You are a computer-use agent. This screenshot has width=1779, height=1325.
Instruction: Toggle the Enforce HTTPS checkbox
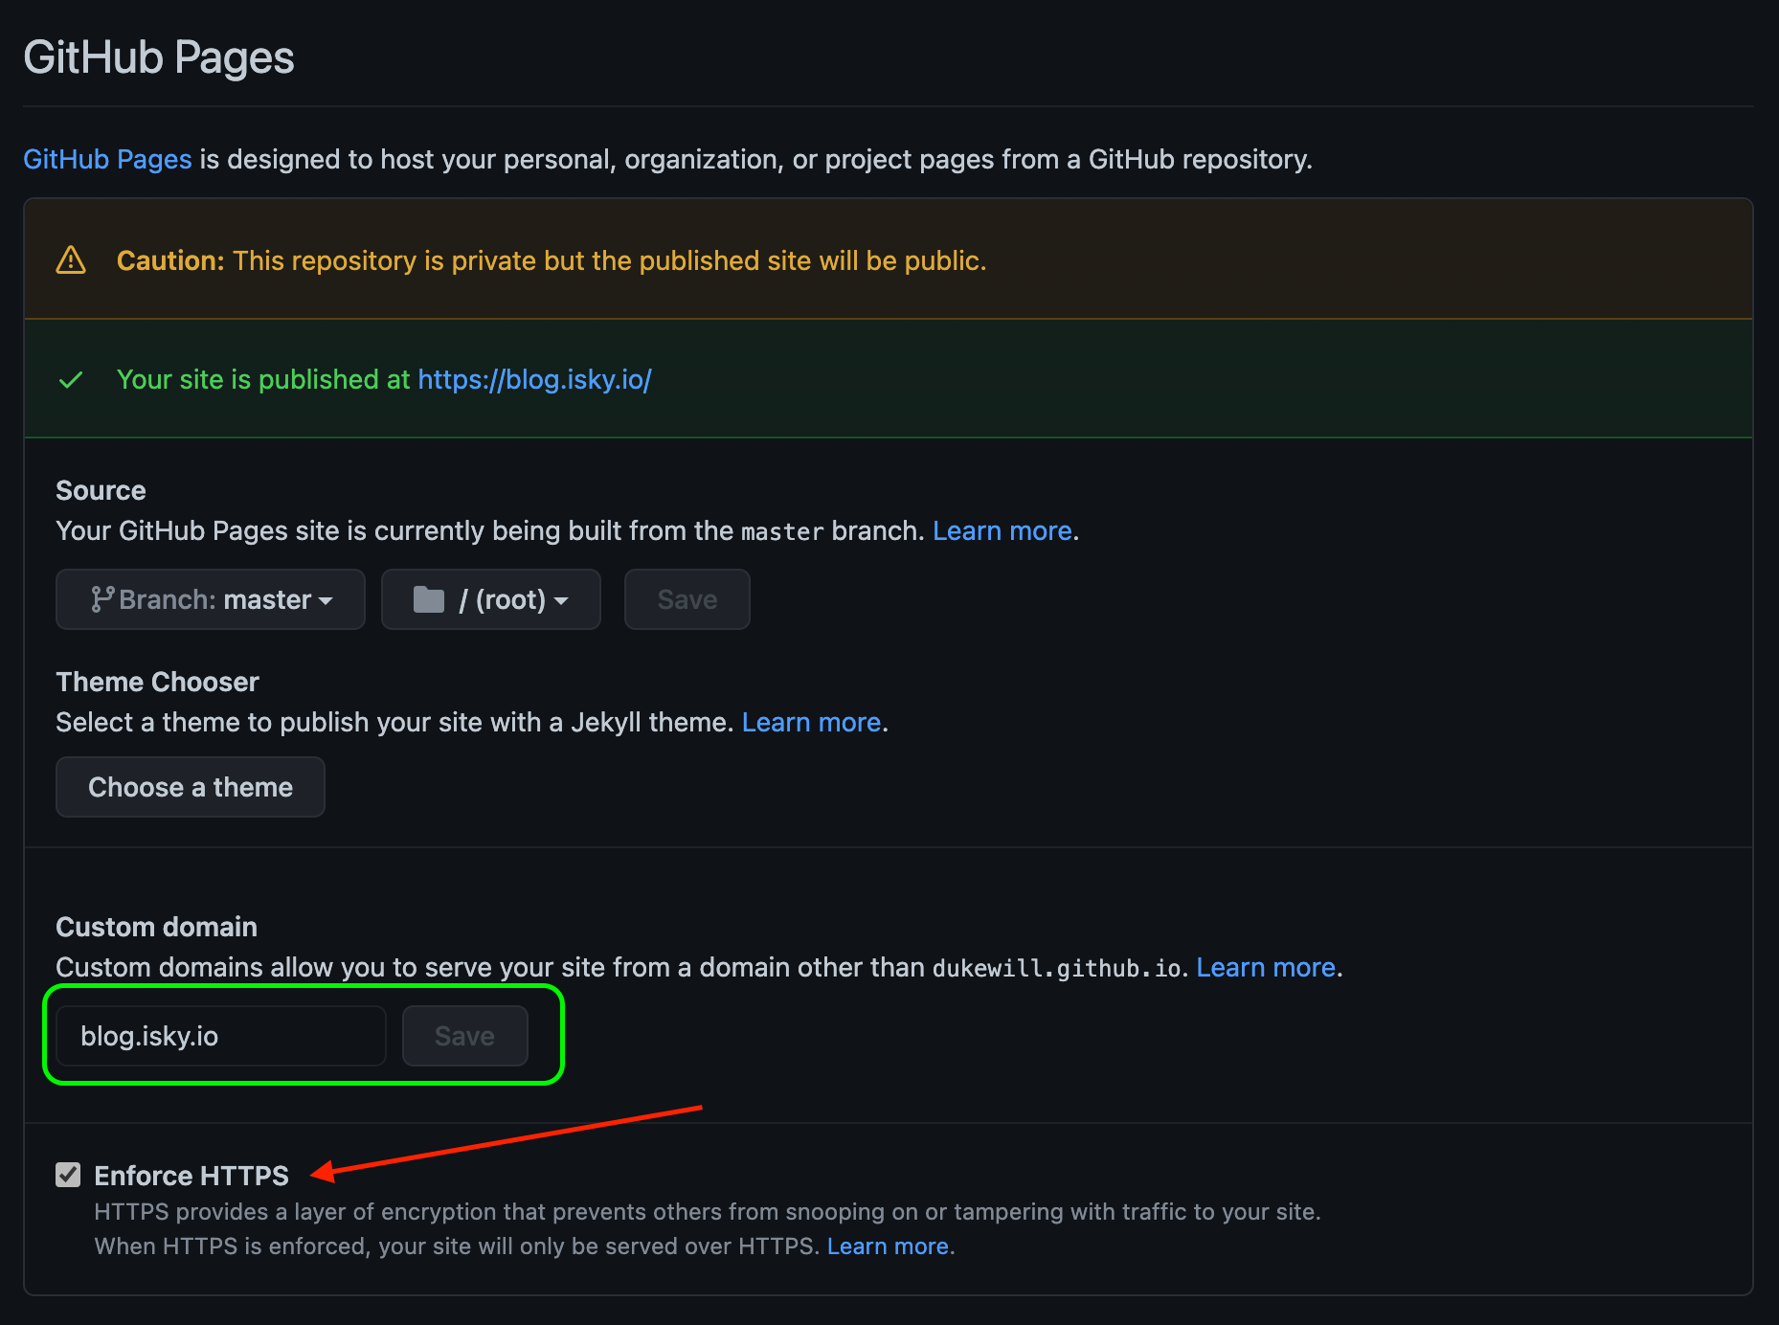68,1175
